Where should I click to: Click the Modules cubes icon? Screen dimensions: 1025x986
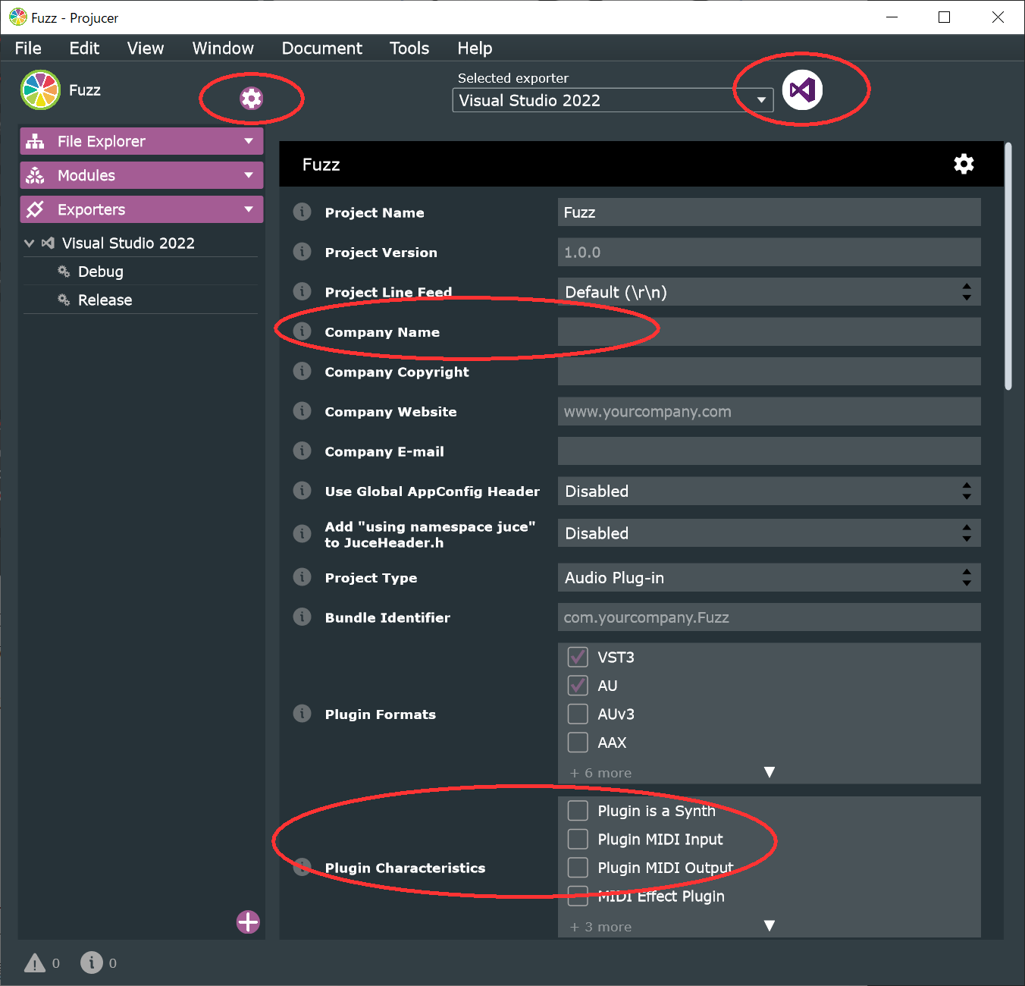point(35,175)
